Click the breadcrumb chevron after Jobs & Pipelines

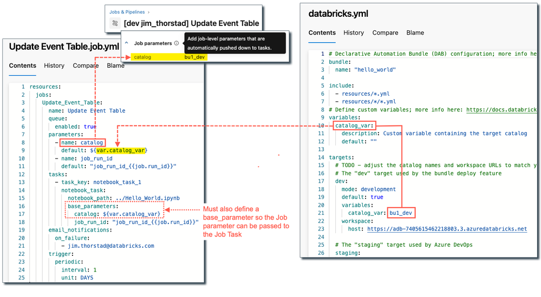(x=149, y=11)
